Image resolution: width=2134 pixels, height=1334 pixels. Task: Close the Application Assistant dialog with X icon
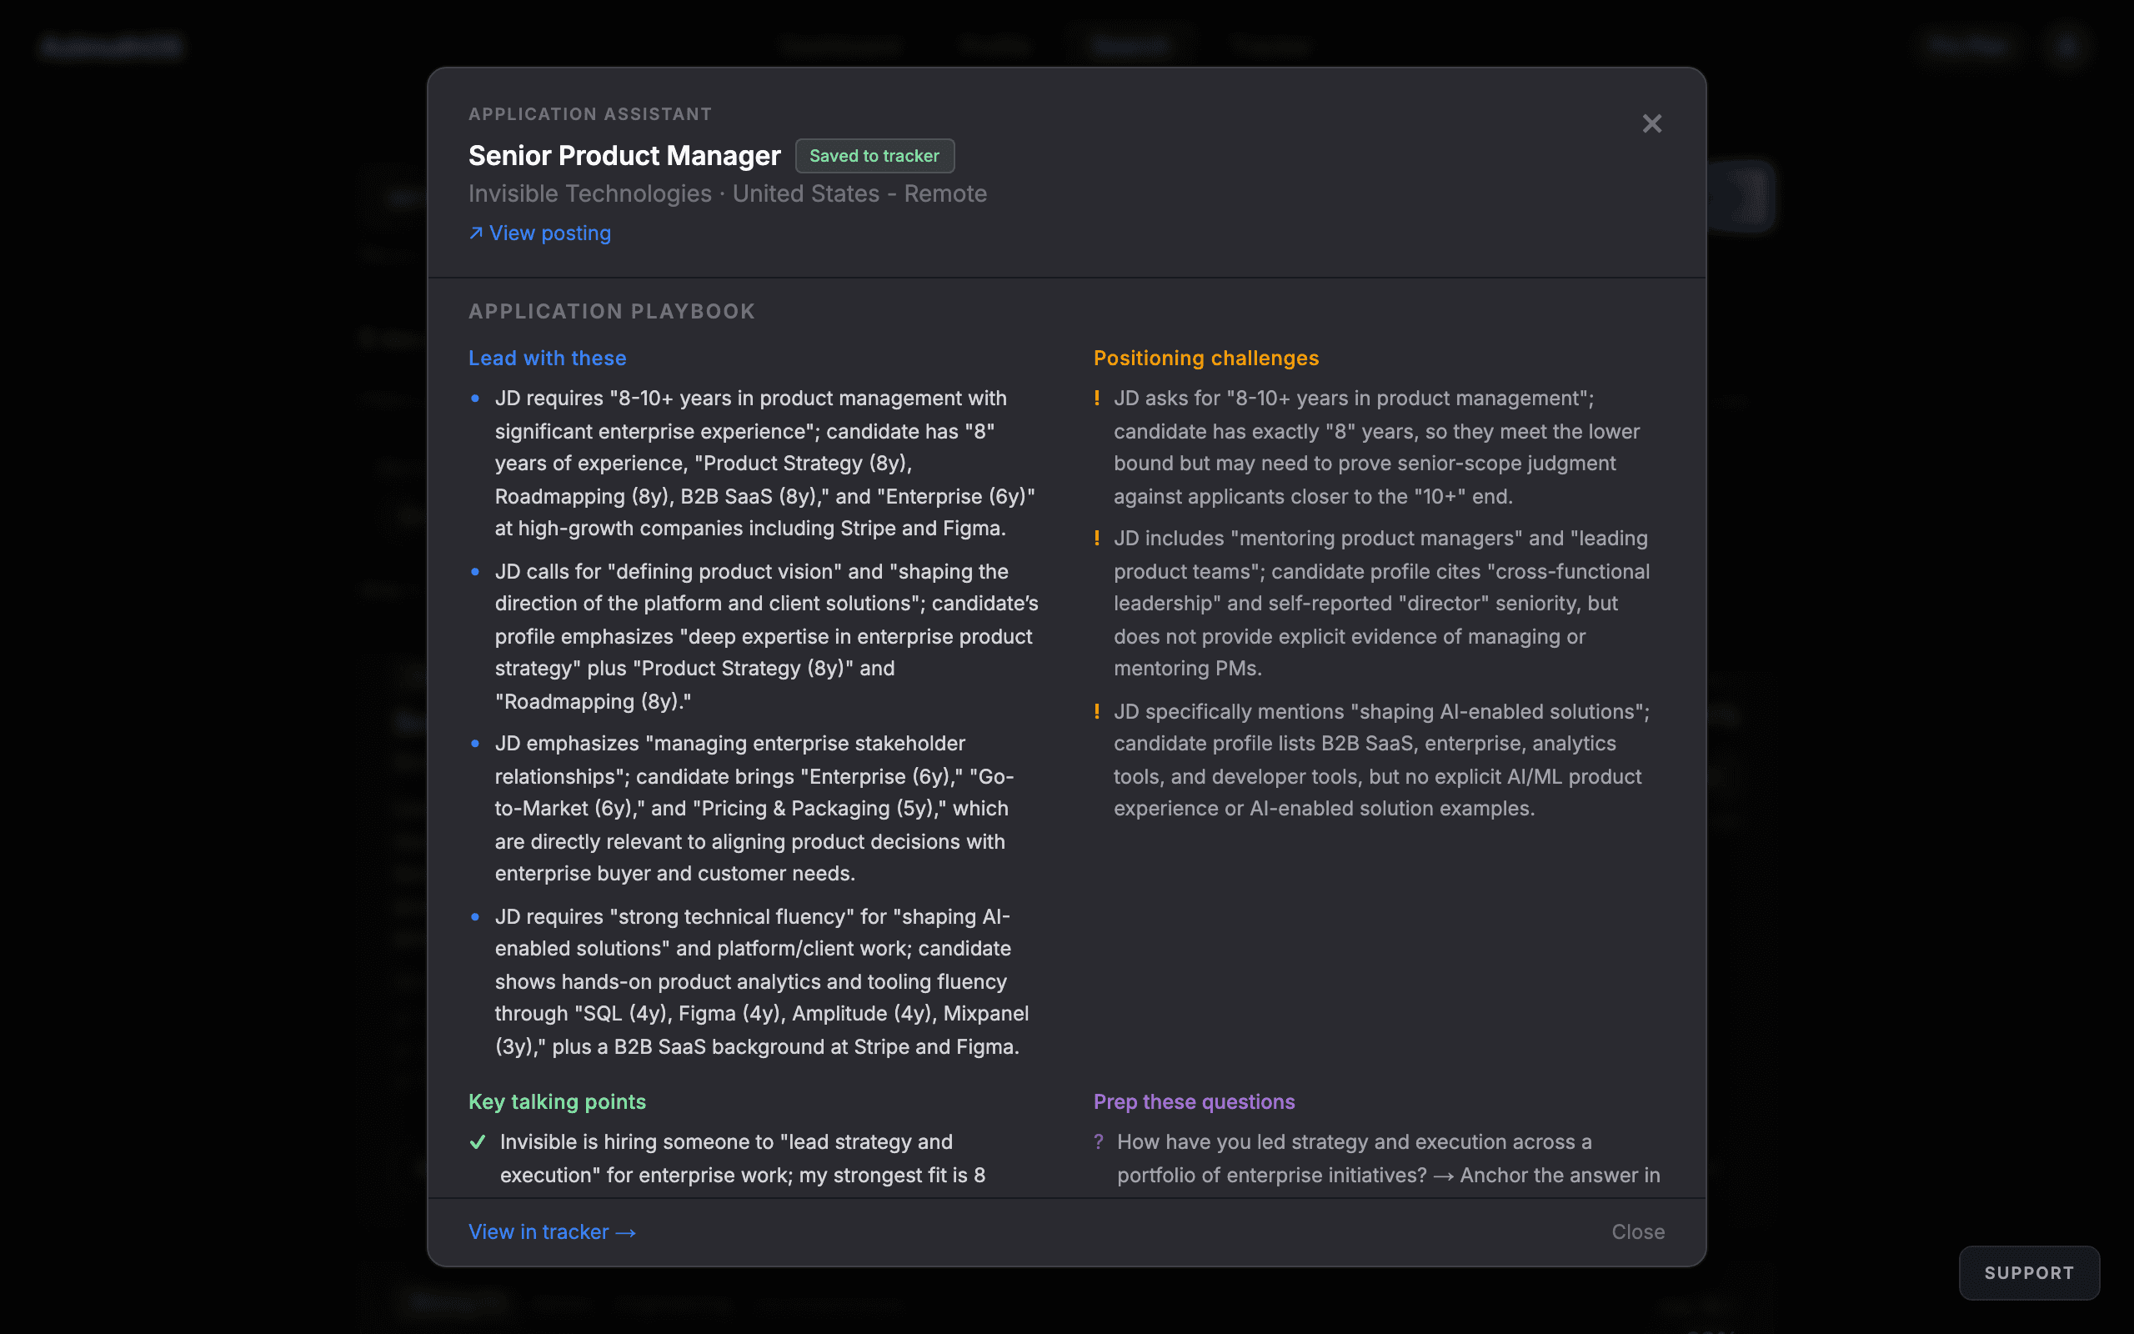tap(1651, 123)
